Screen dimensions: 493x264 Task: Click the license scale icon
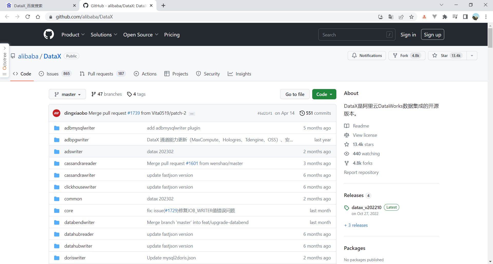[x=347, y=135]
